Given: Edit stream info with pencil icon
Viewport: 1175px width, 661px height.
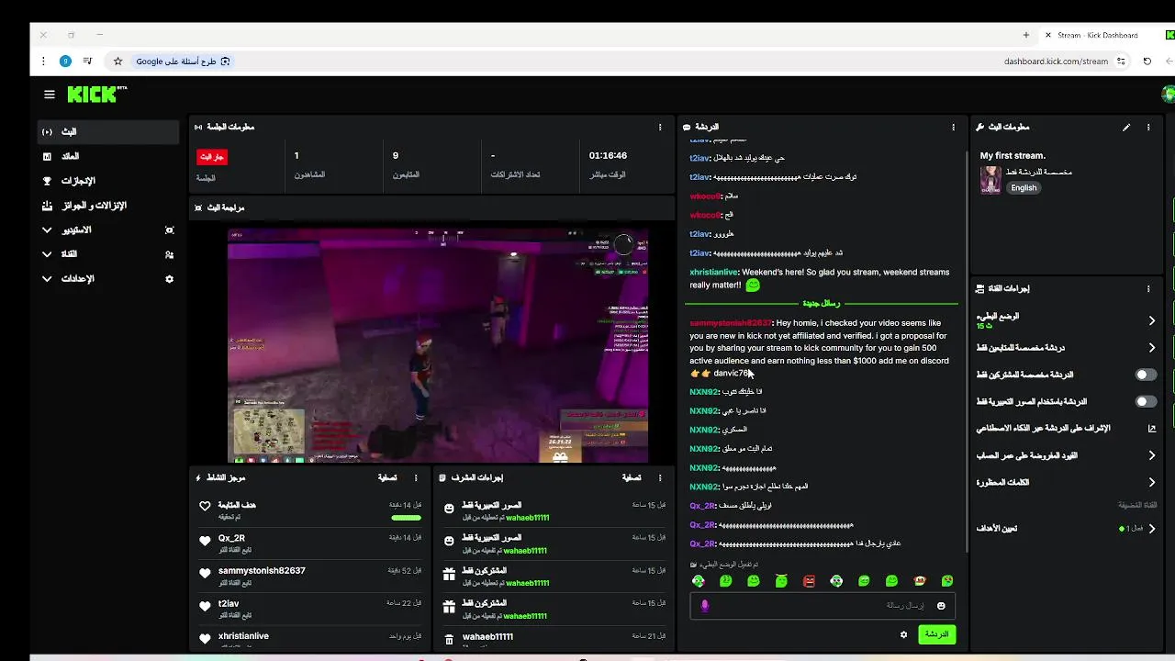Looking at the screenshot, I should 1126,128.
